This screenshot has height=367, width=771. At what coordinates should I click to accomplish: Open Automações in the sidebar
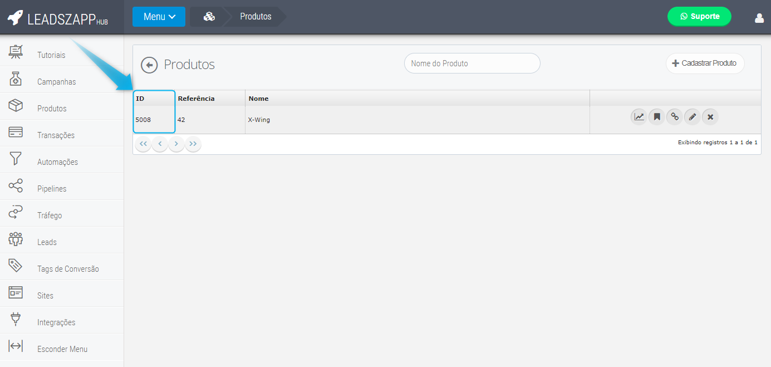[57, 162]
